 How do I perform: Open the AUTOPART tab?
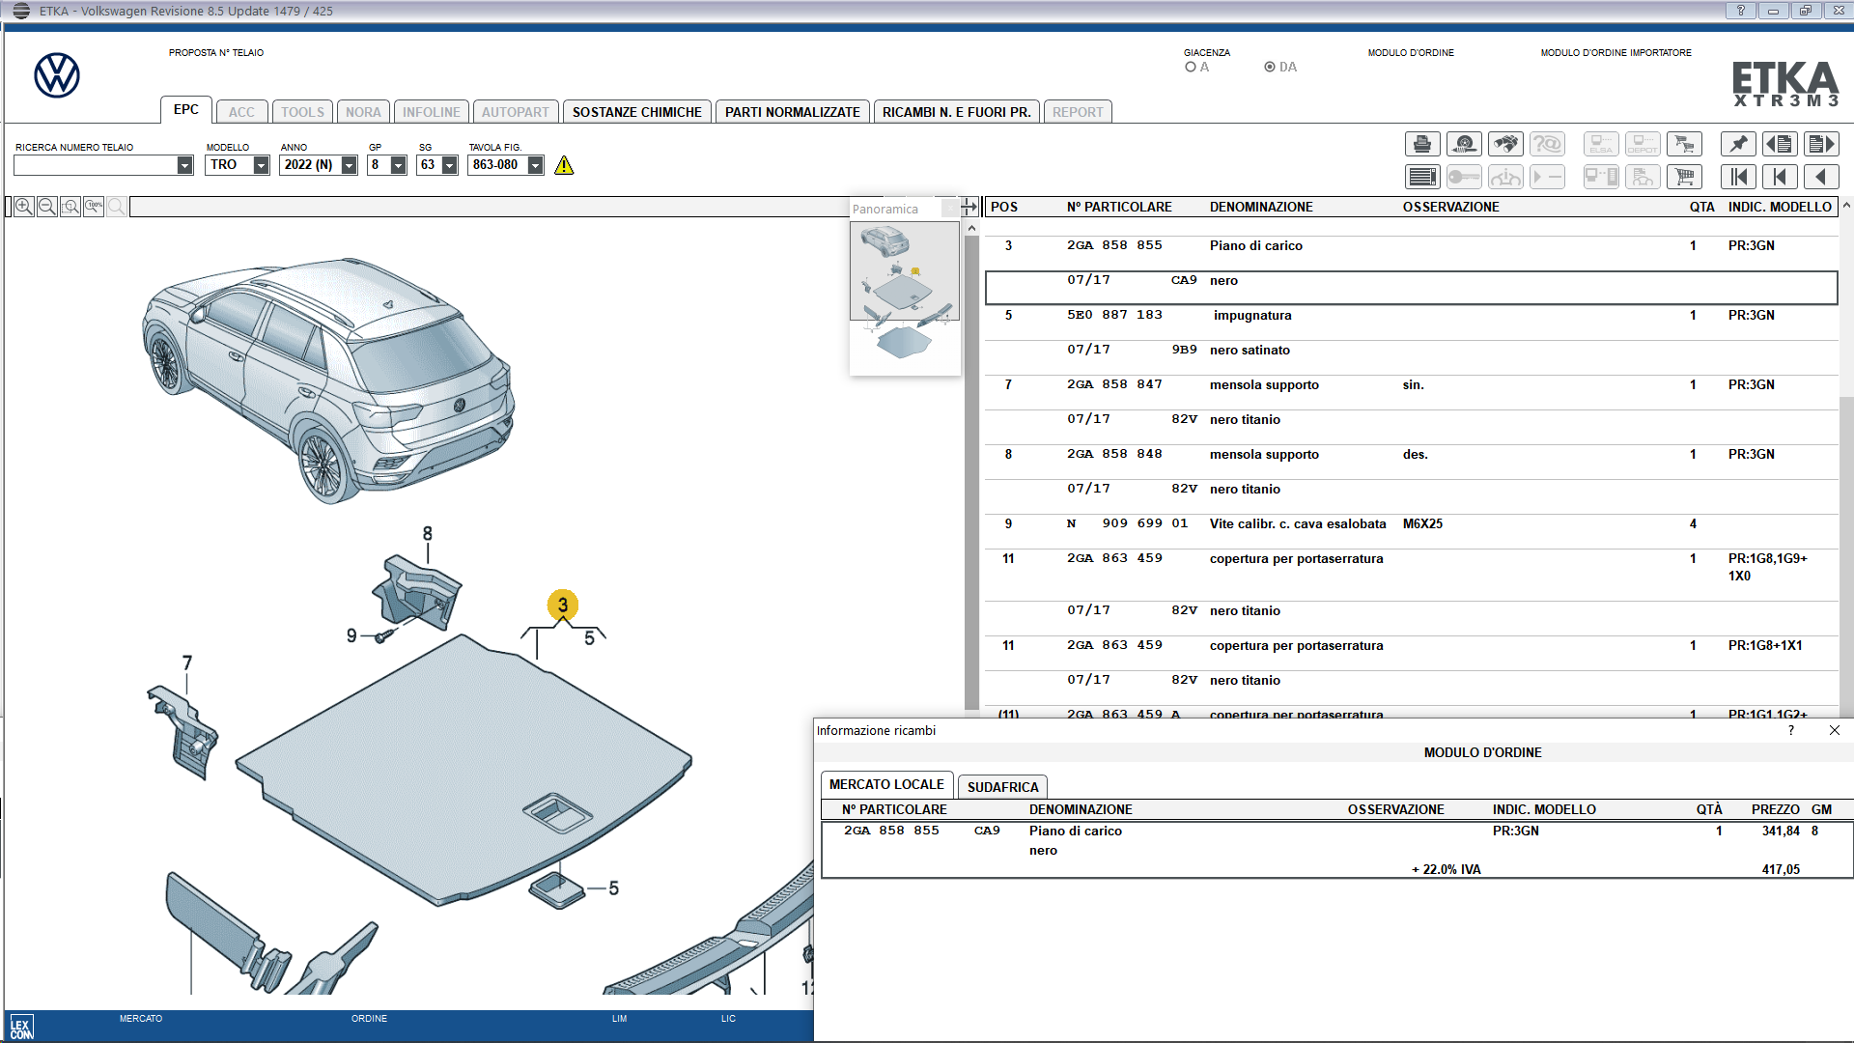tap(516, 112)
